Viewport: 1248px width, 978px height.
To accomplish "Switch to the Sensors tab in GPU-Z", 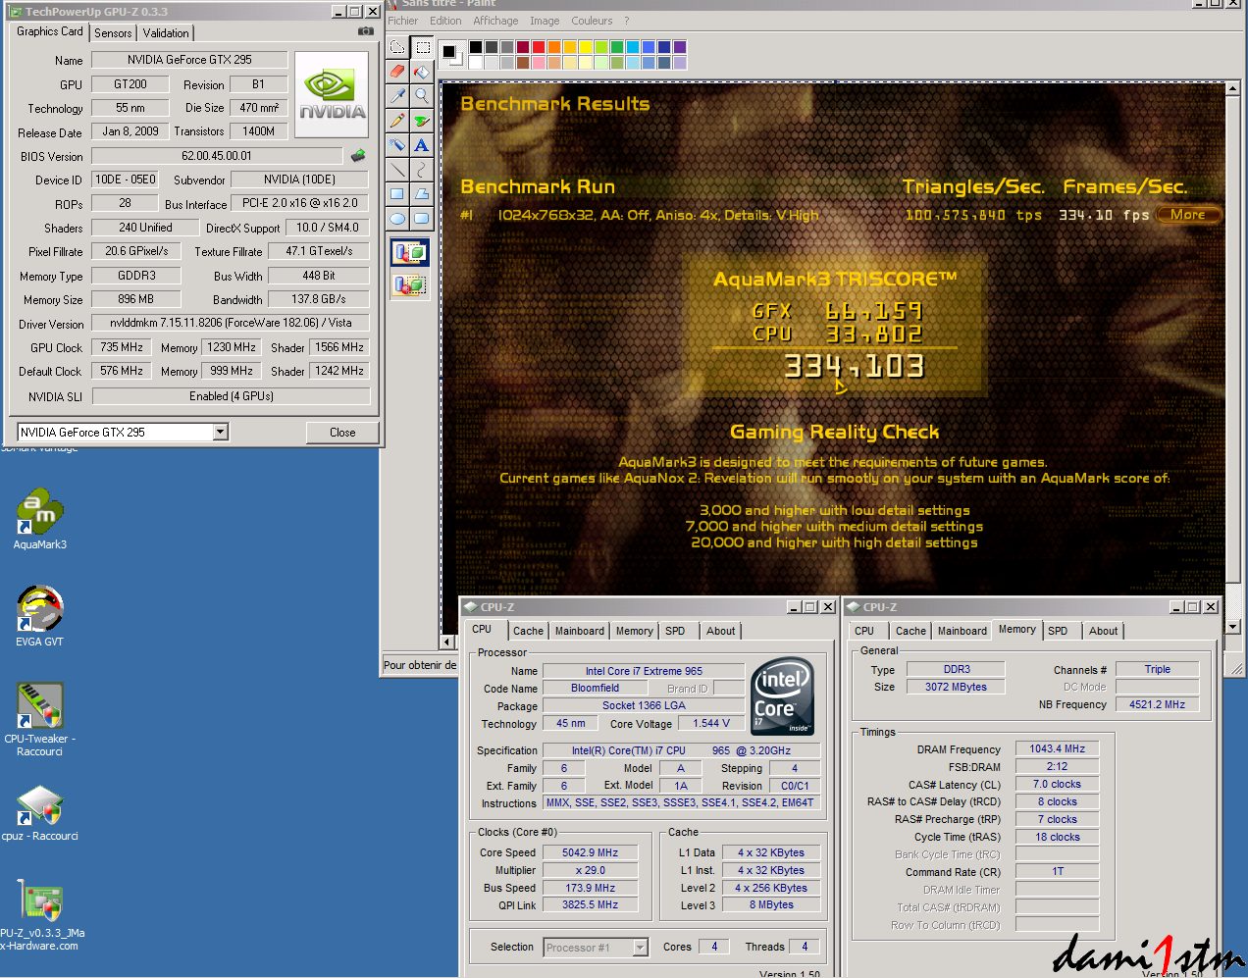I will tap(113, 33).
